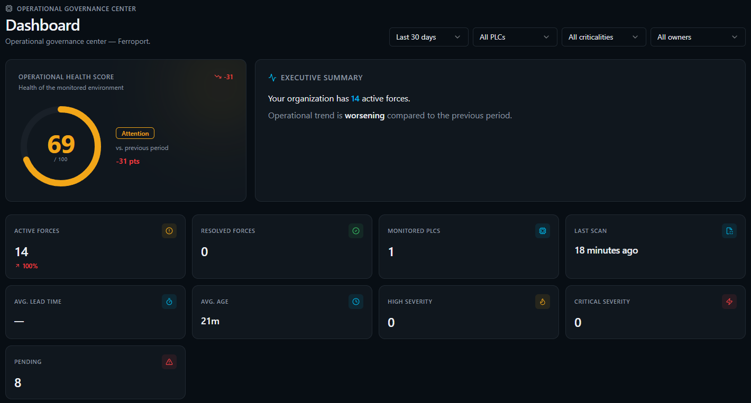Open the All criticalities filter dropdown
Image resolution: width=751 pixels, height=403 pixels.
[604, 37]
